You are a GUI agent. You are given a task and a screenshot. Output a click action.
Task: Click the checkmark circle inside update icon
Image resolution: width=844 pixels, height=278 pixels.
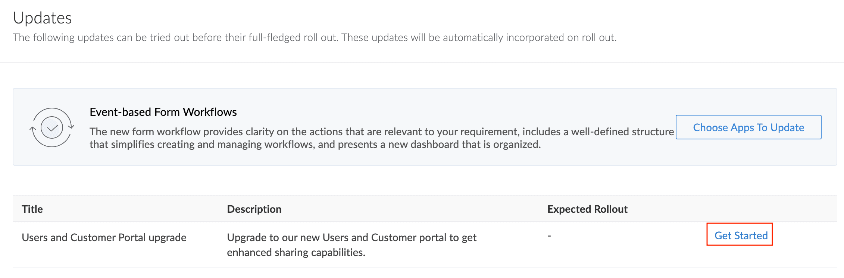(52, 127)
